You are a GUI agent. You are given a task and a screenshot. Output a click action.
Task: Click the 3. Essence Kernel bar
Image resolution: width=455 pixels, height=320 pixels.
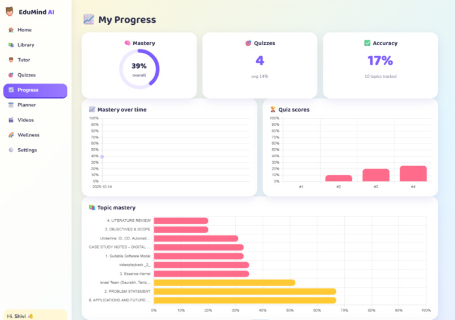pos(202,274)
